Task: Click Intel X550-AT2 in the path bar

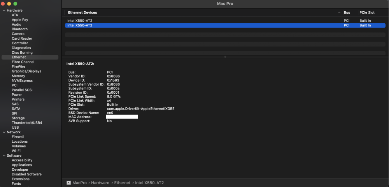Action: click(x=149, y=183)
